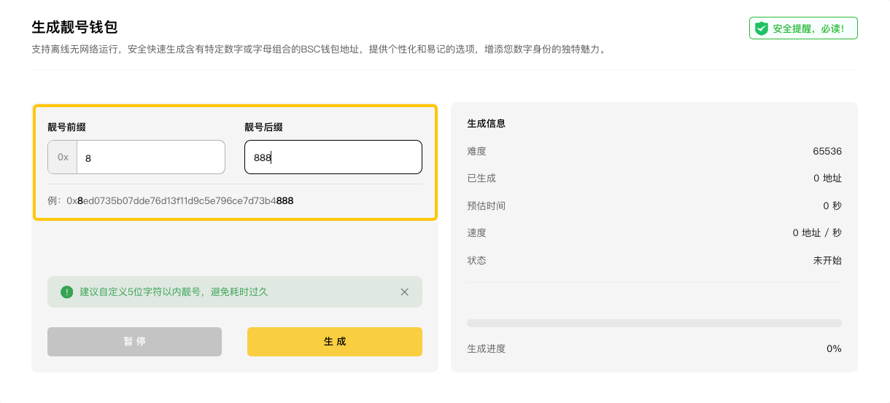Click the 生成信息 panel heading
890x403 pixels.
[x=487, y=124]
